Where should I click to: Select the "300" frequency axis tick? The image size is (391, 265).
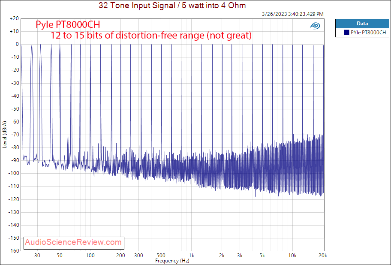[138, 256]
